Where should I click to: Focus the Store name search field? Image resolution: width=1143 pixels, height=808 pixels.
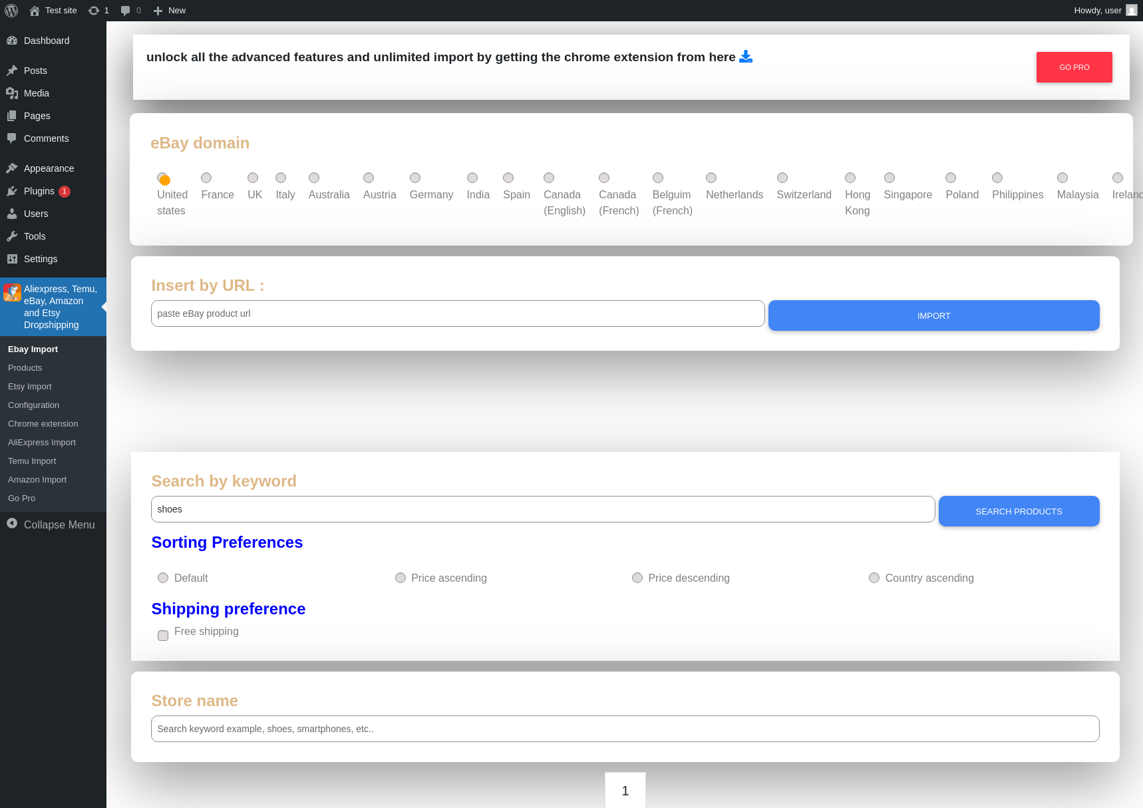(625, 729)
